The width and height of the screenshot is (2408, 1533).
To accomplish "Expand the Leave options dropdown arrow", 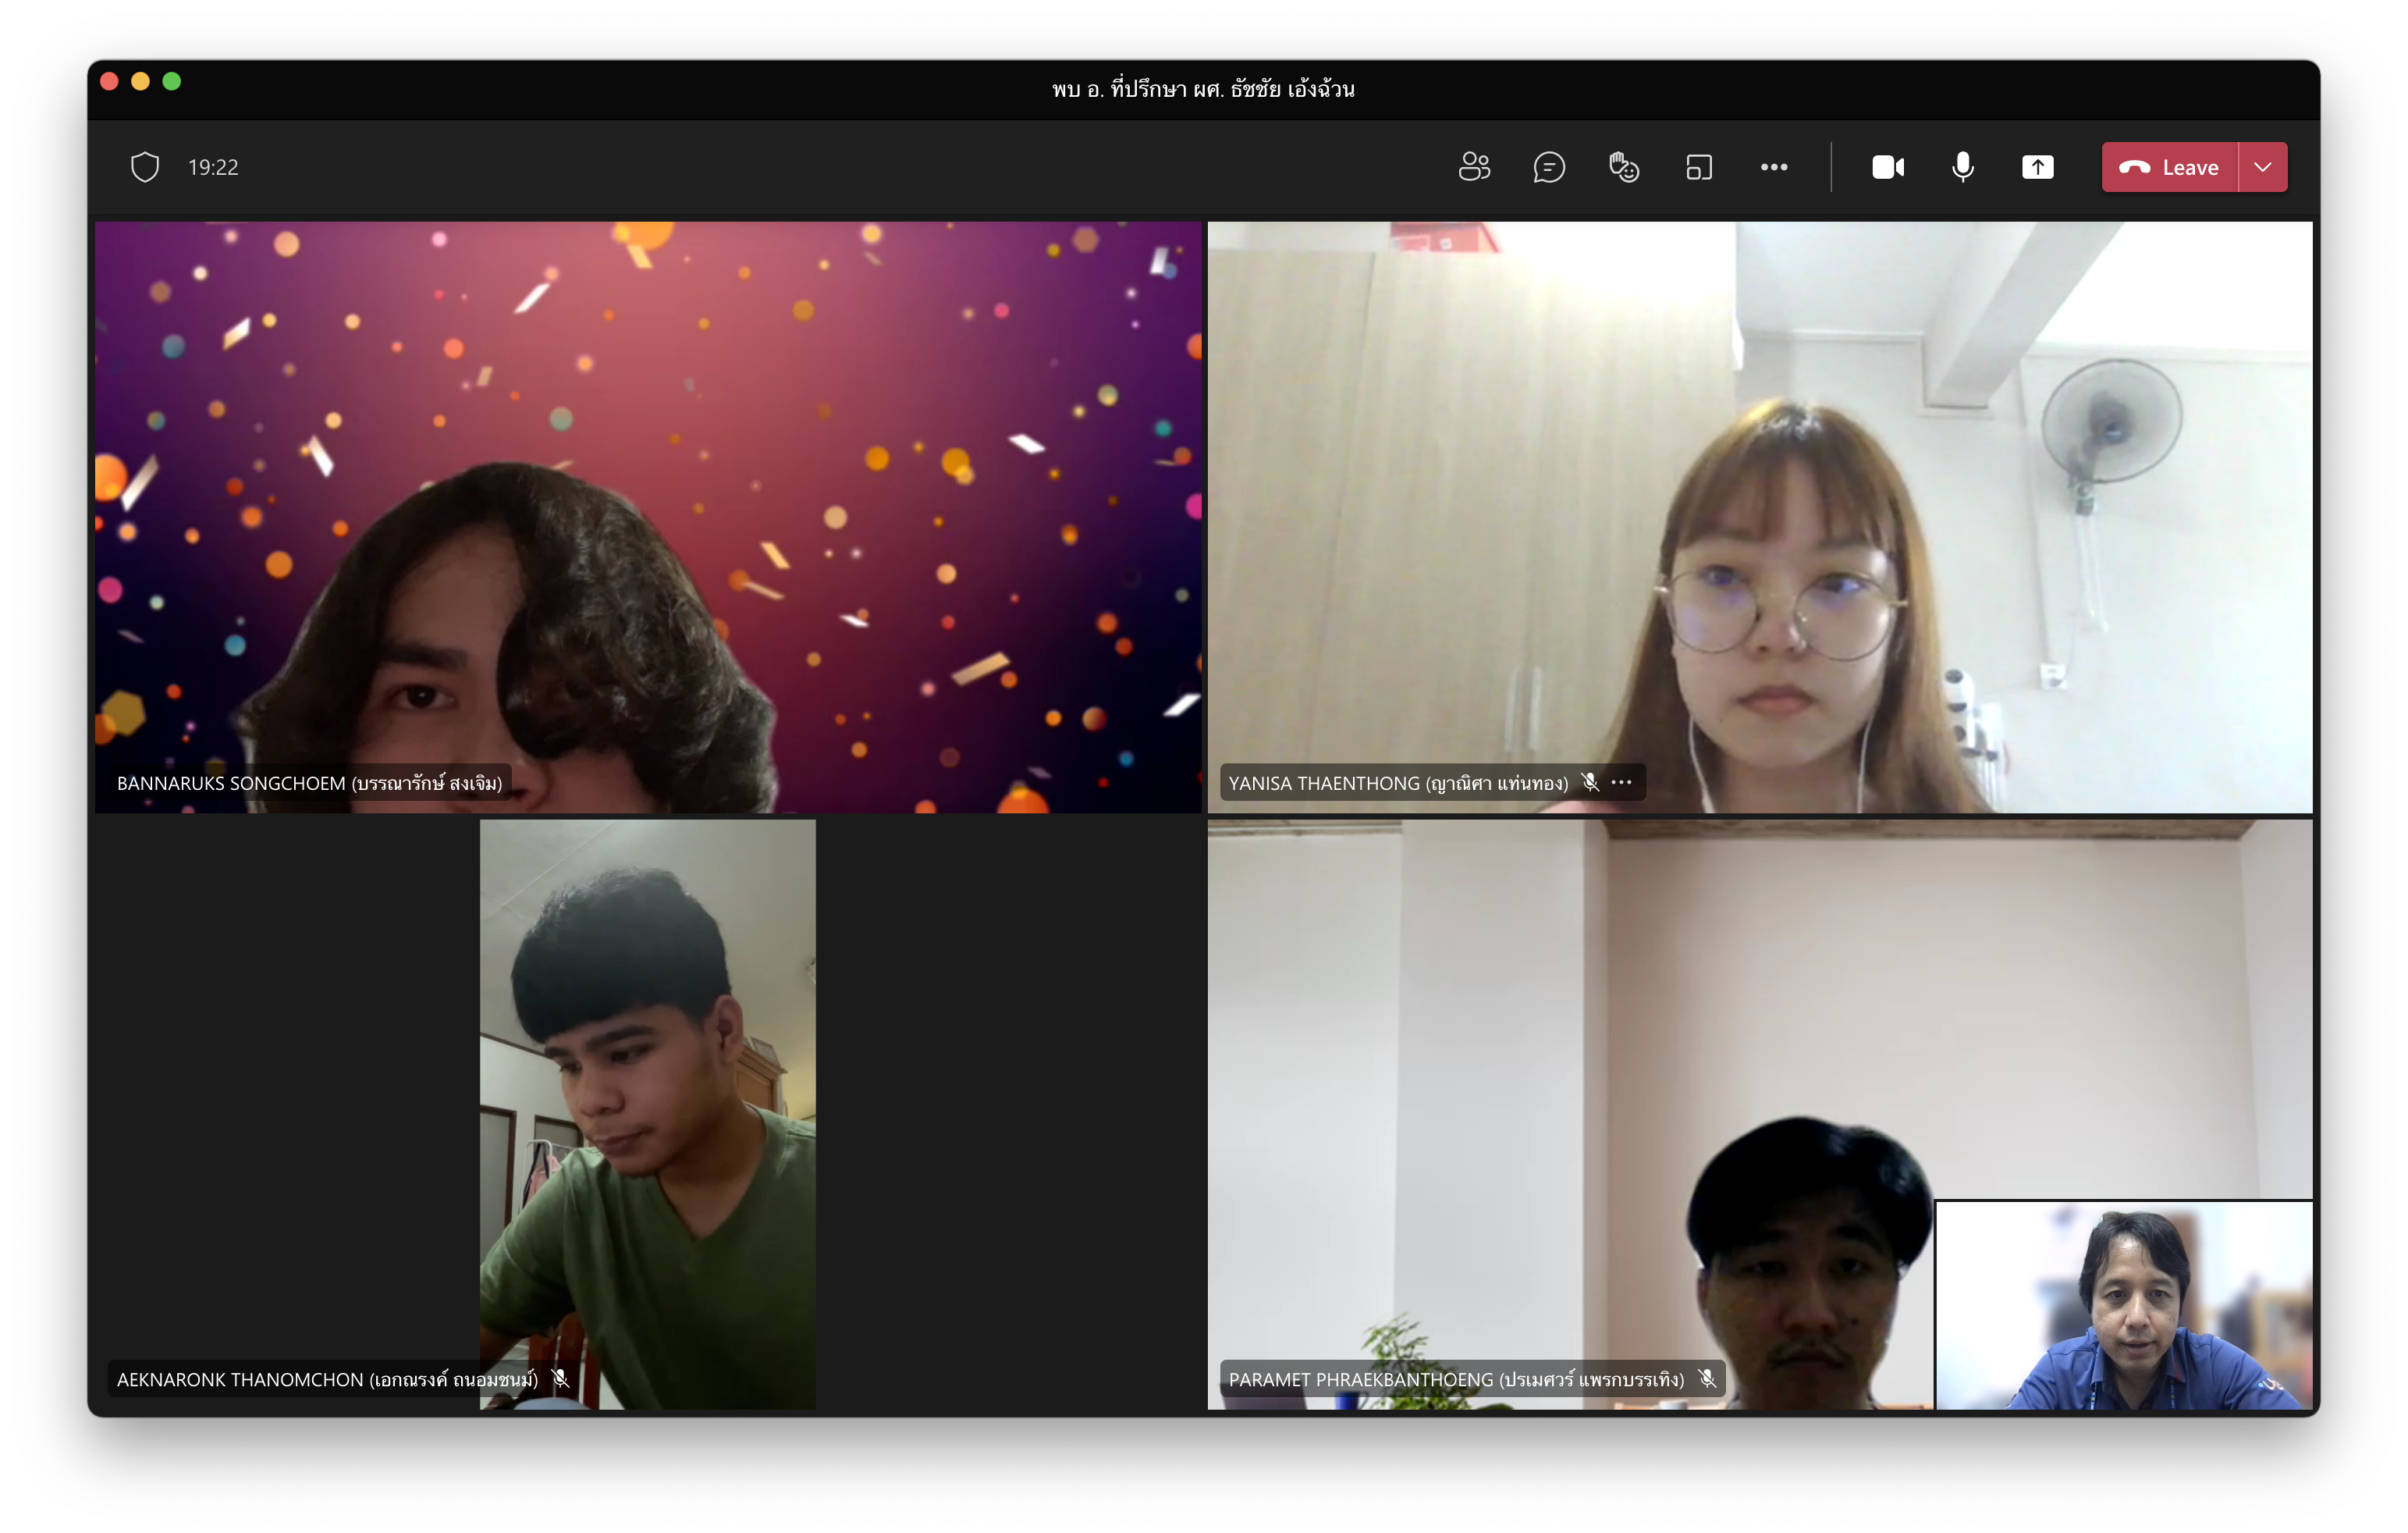I will click(2263, 167).
